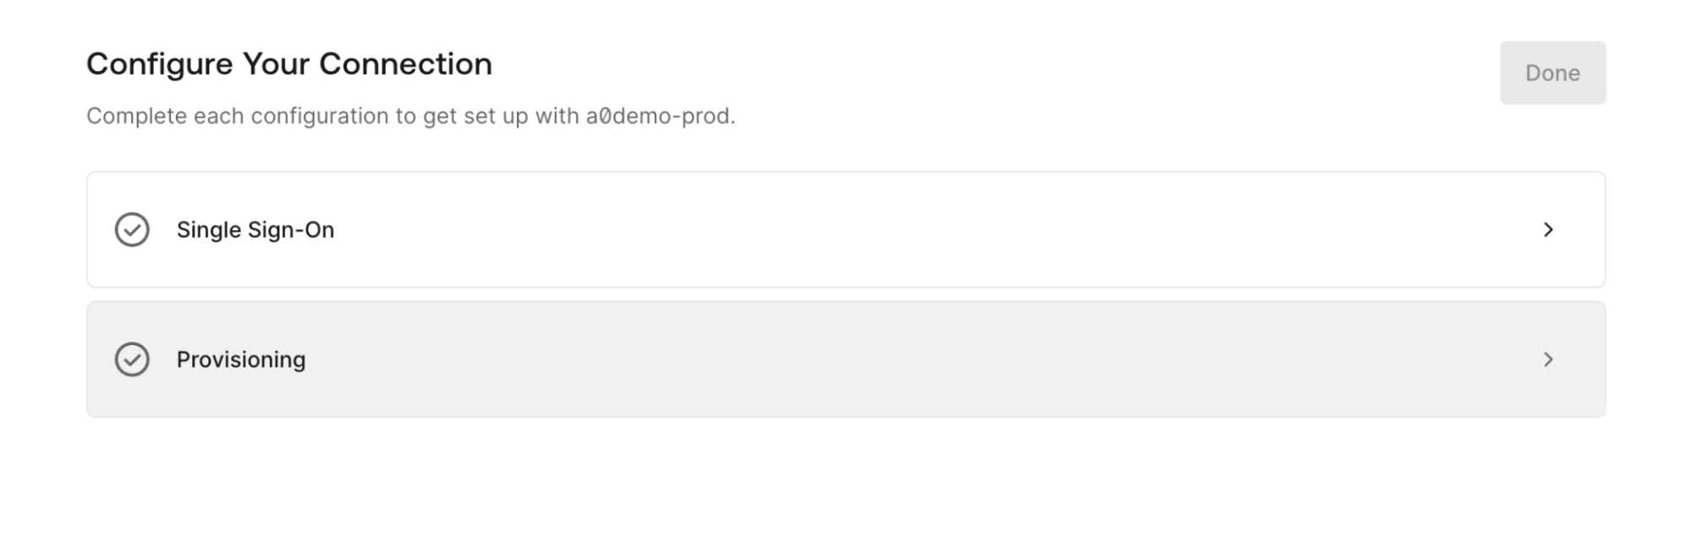Click the checkmark showing Provisioning is configured

132,359
